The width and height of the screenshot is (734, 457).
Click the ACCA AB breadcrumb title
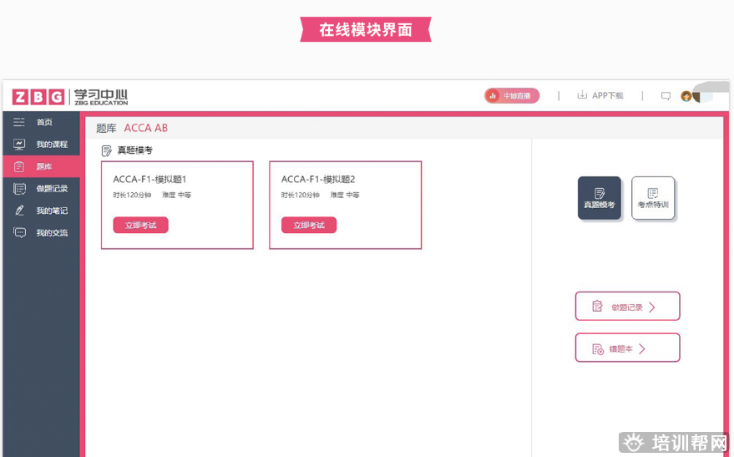[x=146, y=128]
